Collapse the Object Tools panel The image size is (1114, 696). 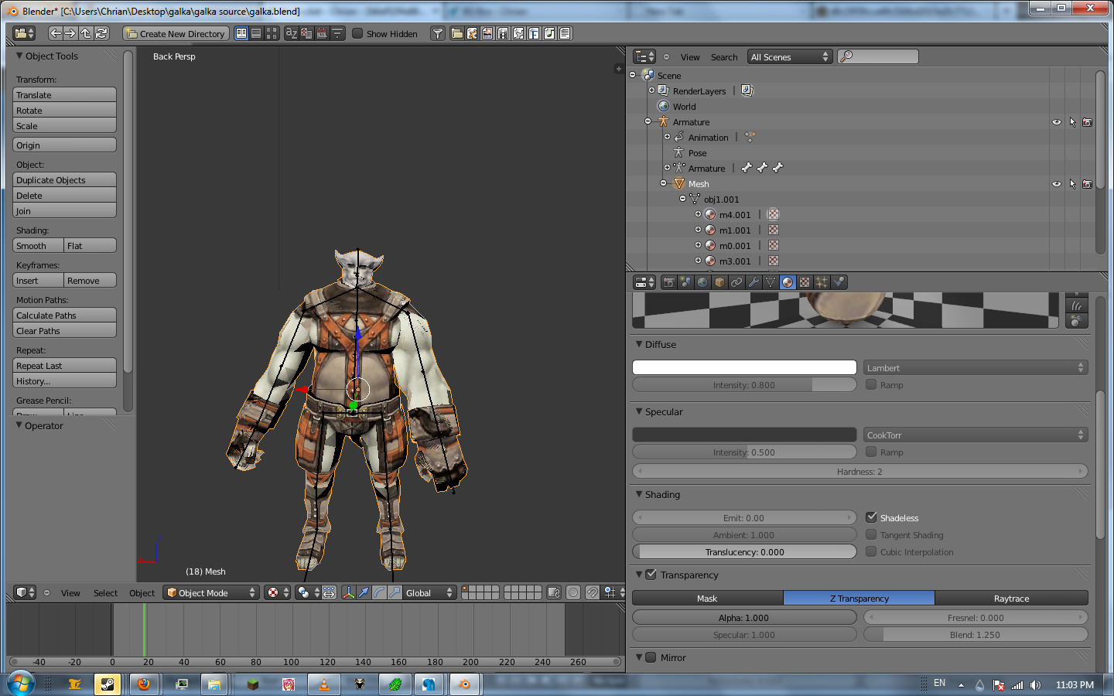click(19, 56)
